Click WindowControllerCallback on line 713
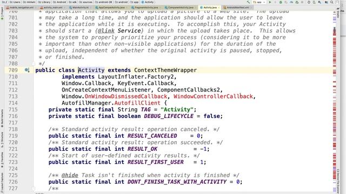The image size is (346, 194). tap(213, 96)
